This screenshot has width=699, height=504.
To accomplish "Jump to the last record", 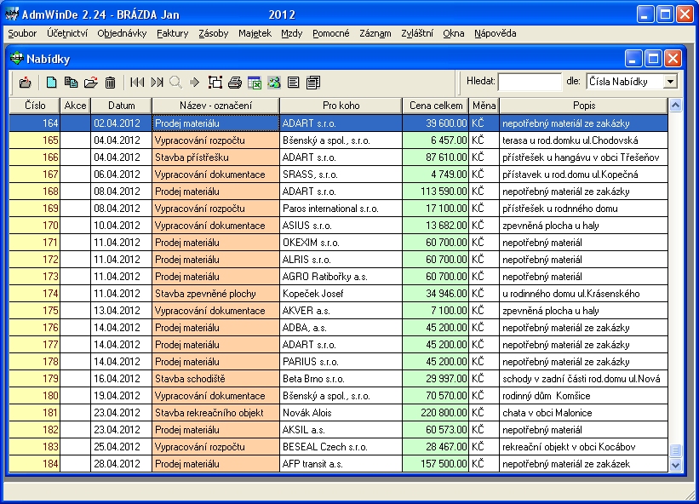I will [157, 82].
